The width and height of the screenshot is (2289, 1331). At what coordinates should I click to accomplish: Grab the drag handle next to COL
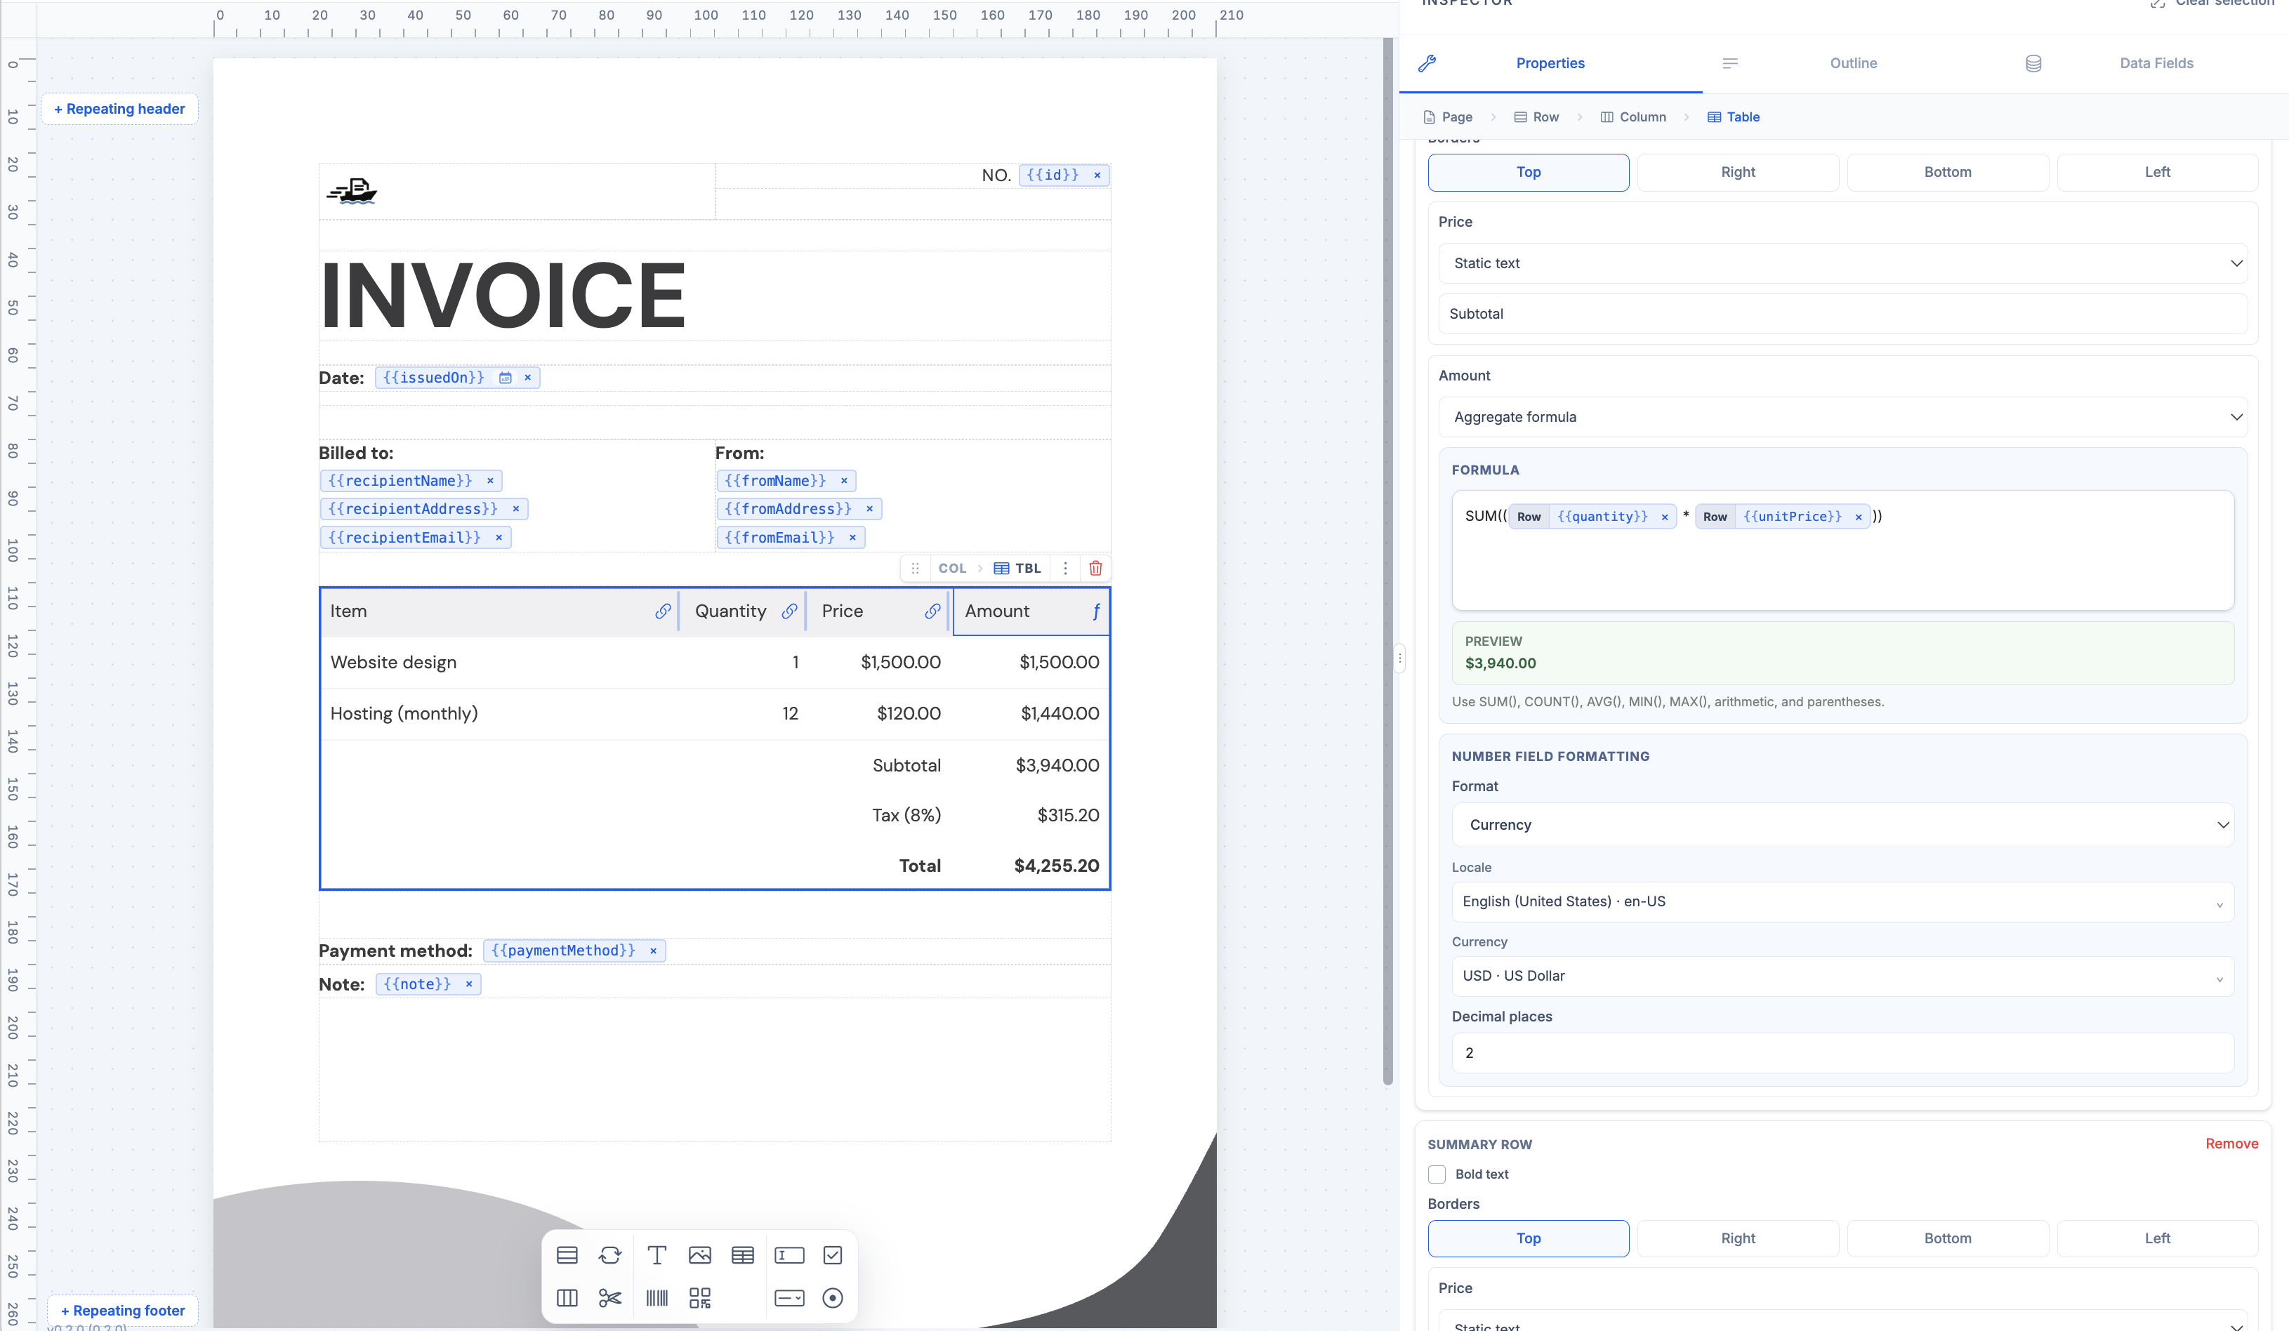pos(915,567)
